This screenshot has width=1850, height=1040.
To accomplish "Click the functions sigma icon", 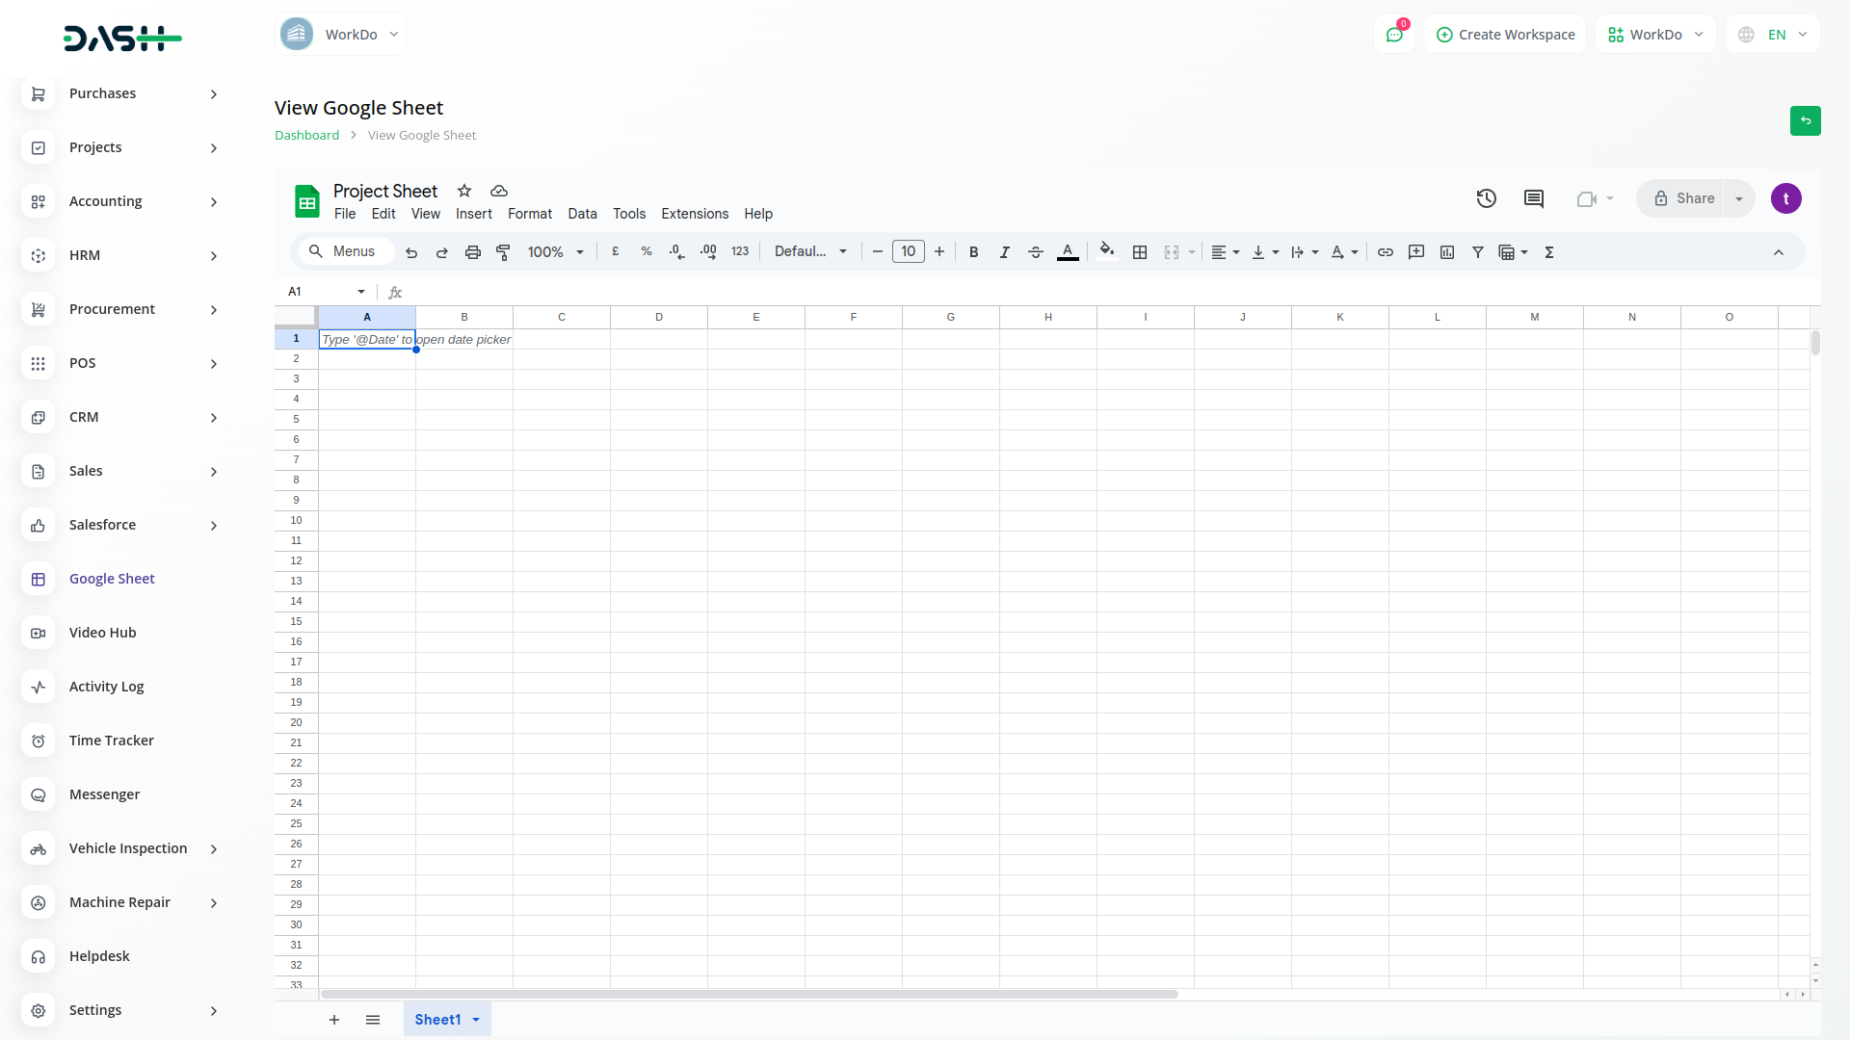I will click(x=1549, y=252).
